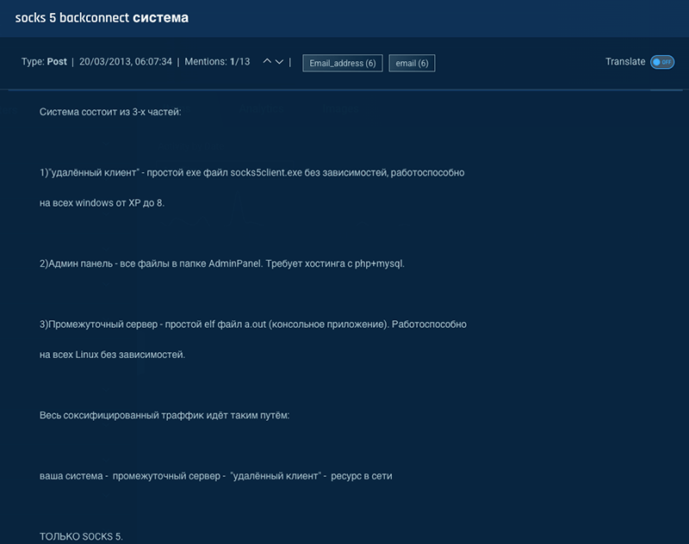Click the chevron pair beside Mentions counter
Screen dimensions: 689x544
(x=273, y=62)
